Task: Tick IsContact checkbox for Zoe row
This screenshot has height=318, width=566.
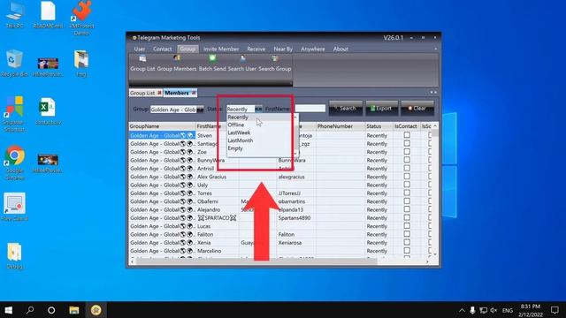Action: tap(407, 151)
